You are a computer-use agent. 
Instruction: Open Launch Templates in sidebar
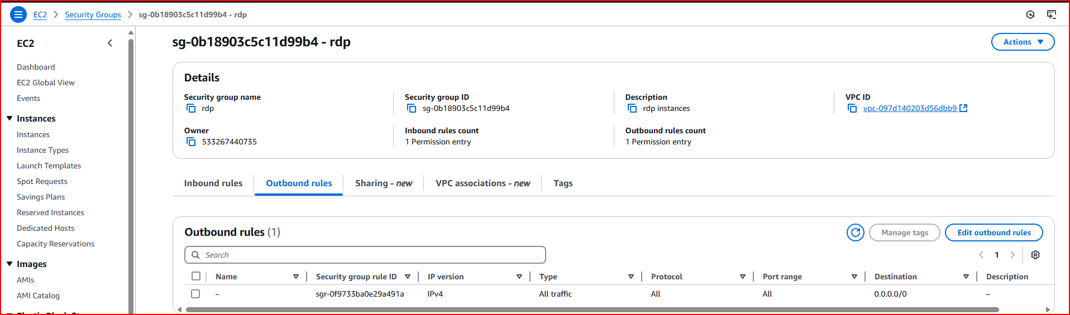49,166
